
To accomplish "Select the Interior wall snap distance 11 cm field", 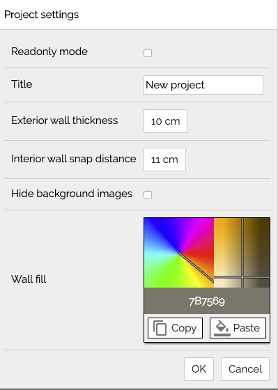I will 164,159.
